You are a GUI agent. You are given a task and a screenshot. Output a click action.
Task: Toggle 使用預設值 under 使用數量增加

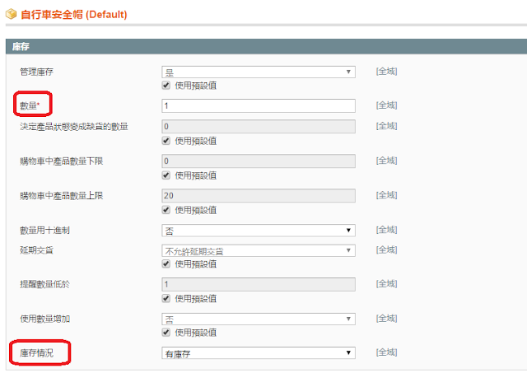tap(167, 333)
